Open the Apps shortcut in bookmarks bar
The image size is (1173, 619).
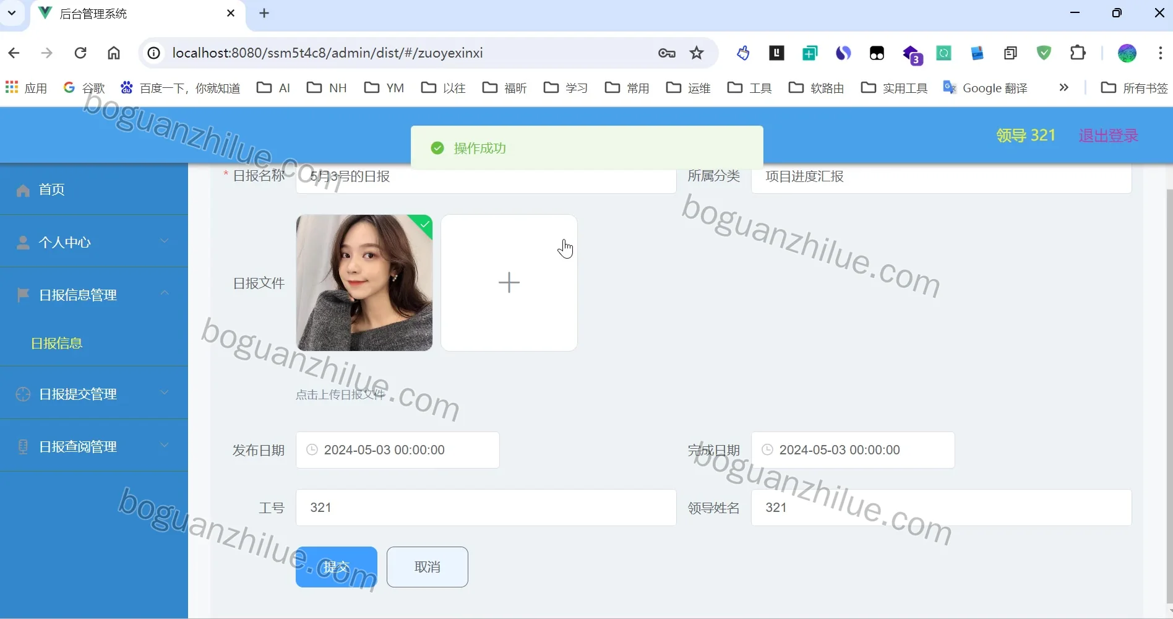click(26, 88)
